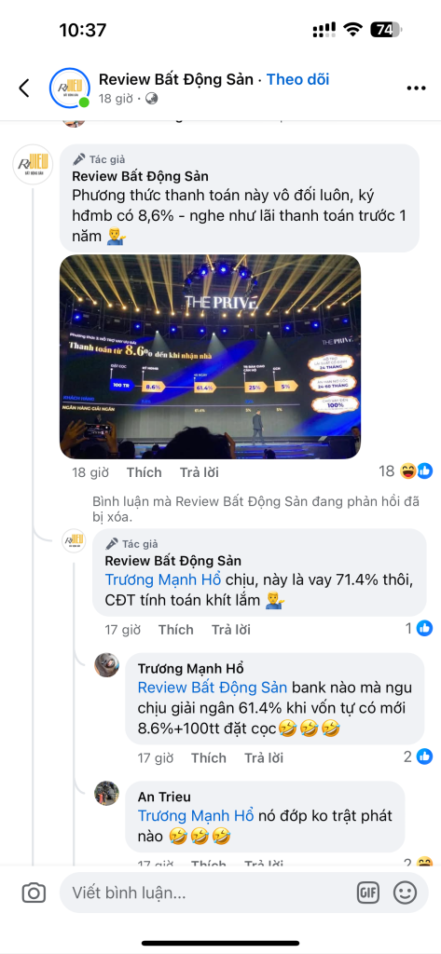This screenshot has width=441, height=954.
Task: Open the camera icon for comments
Action: click(34, 893)
